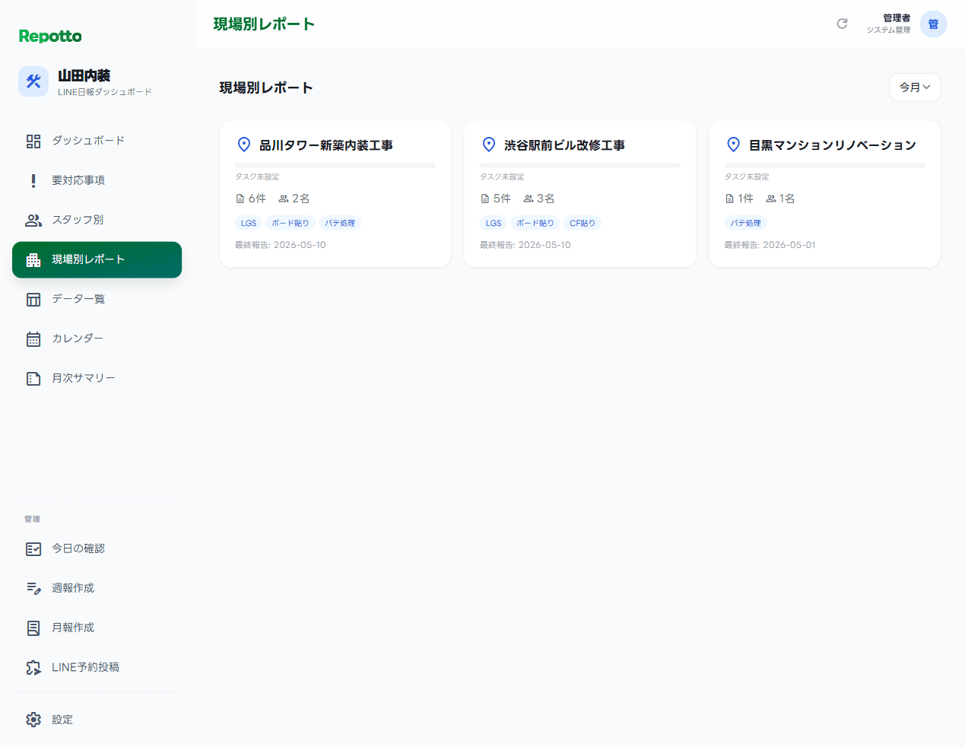
Task: Open データ一覧 page
Action: [97, 299]
